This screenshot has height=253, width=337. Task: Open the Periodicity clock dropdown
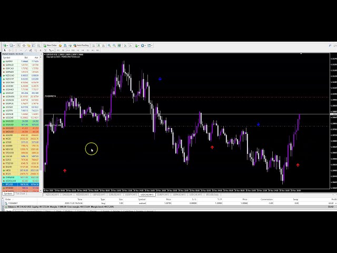click(x=143, y=46)
